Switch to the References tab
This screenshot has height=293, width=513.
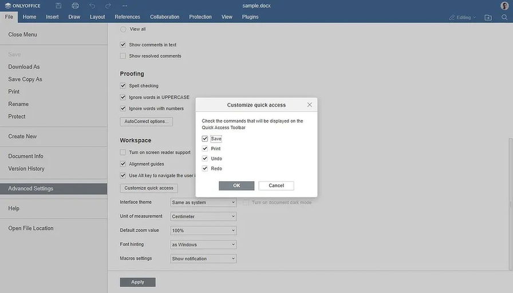point(127,17)
